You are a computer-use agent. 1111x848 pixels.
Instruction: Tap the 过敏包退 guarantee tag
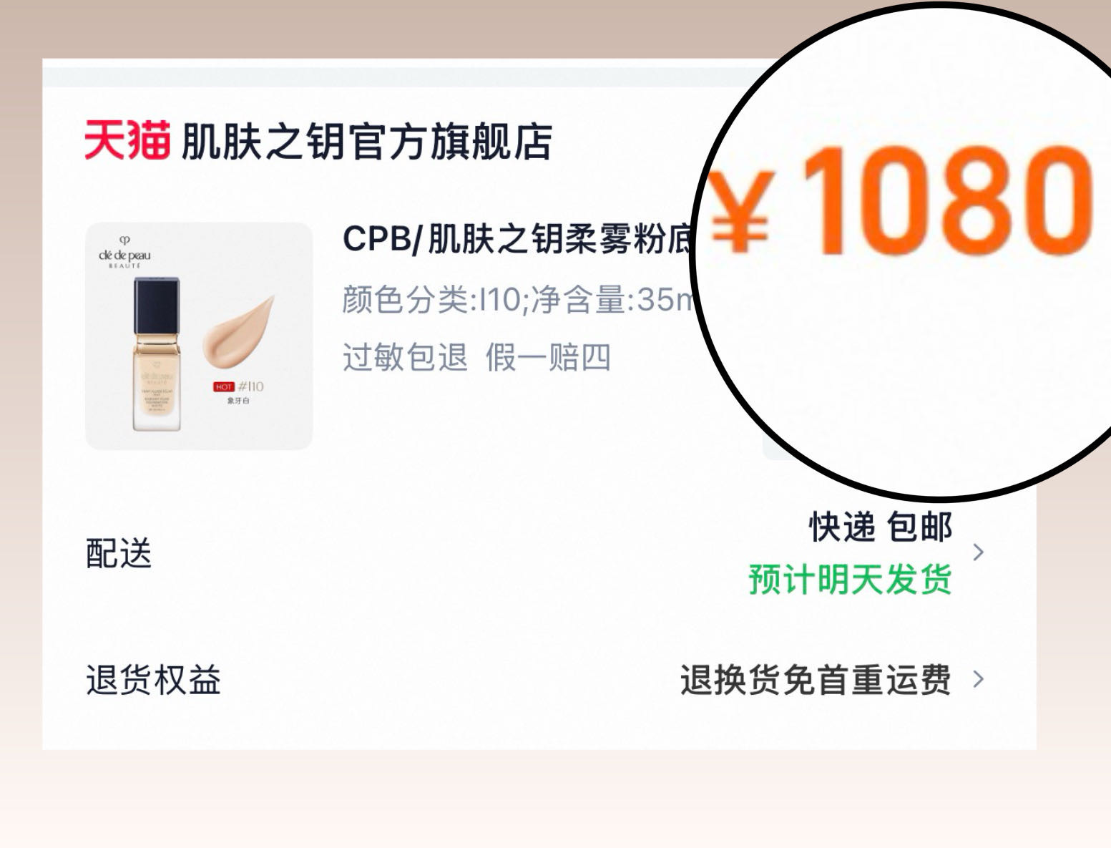click(x=405, y=356)
